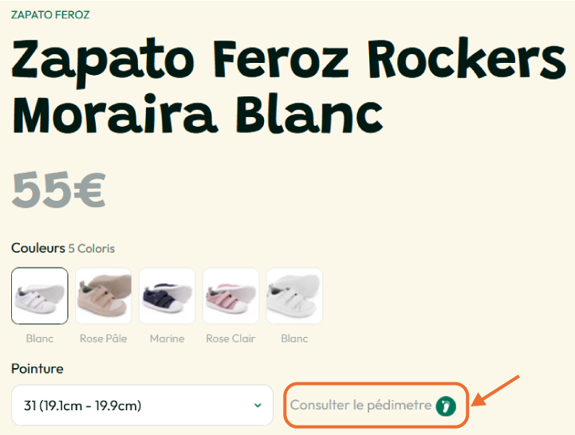Click the Couleurs section heading

point(38,248)
